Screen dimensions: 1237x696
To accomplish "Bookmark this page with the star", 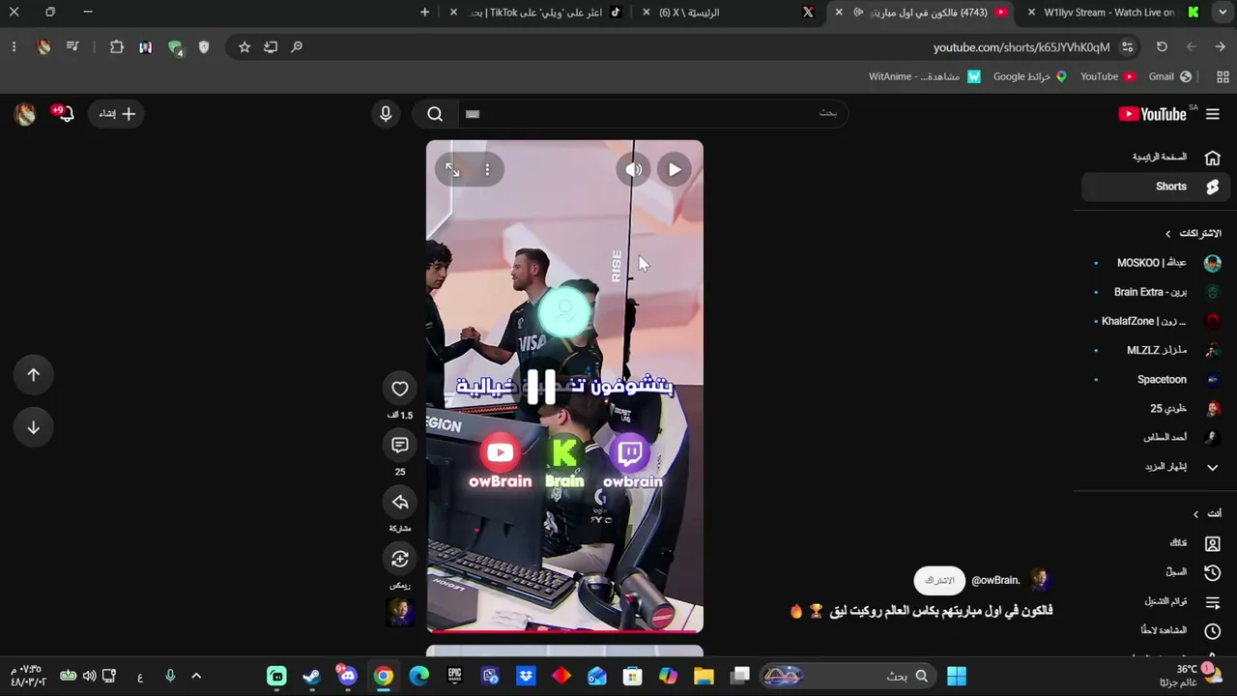I will (x=245, y=47).
